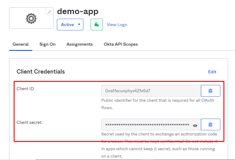Viewport: 235px width, 160px height.
Task: Switch to the General tab
Action: (x=21, y=44)
